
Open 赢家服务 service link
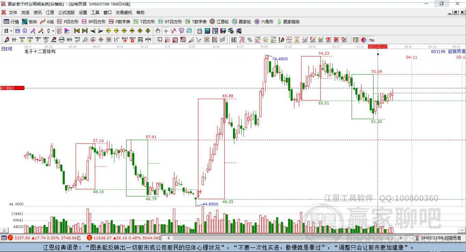pyautogui.click(x=289, y=22)
